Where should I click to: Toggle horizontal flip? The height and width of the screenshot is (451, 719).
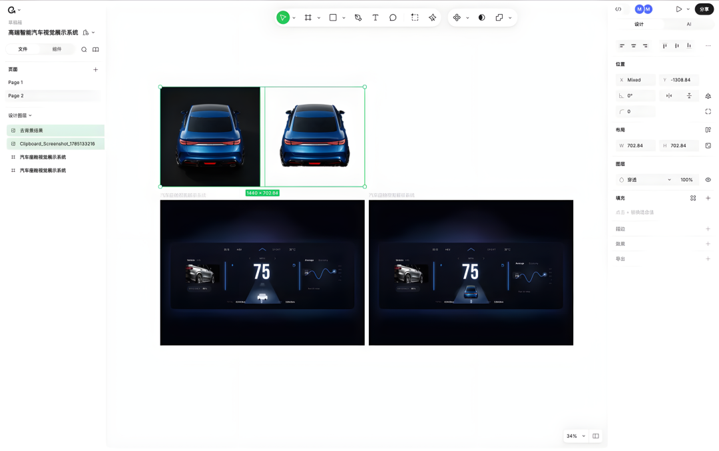pyautogui.click(x=669, y=95)
